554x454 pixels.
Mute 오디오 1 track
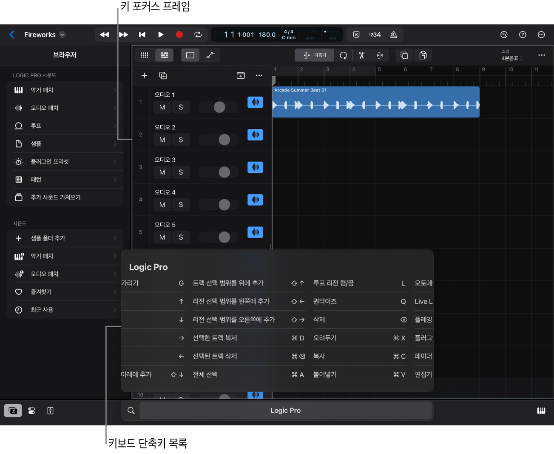pos(162,107)
